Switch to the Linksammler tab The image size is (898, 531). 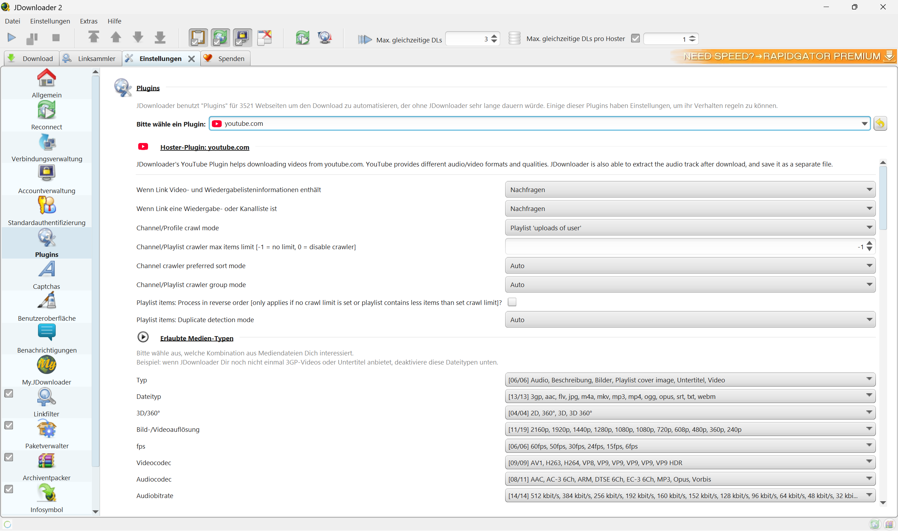(x=90, y=58)
